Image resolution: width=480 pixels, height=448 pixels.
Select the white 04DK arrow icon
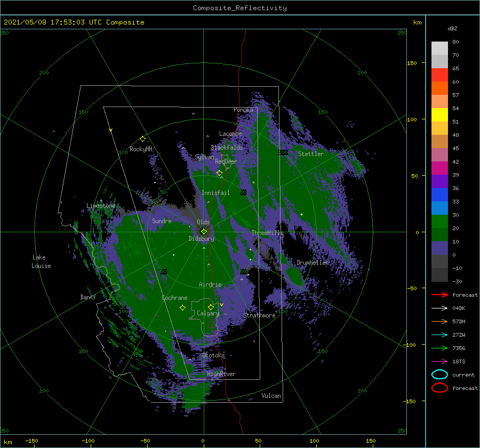[x=439, y=308]
